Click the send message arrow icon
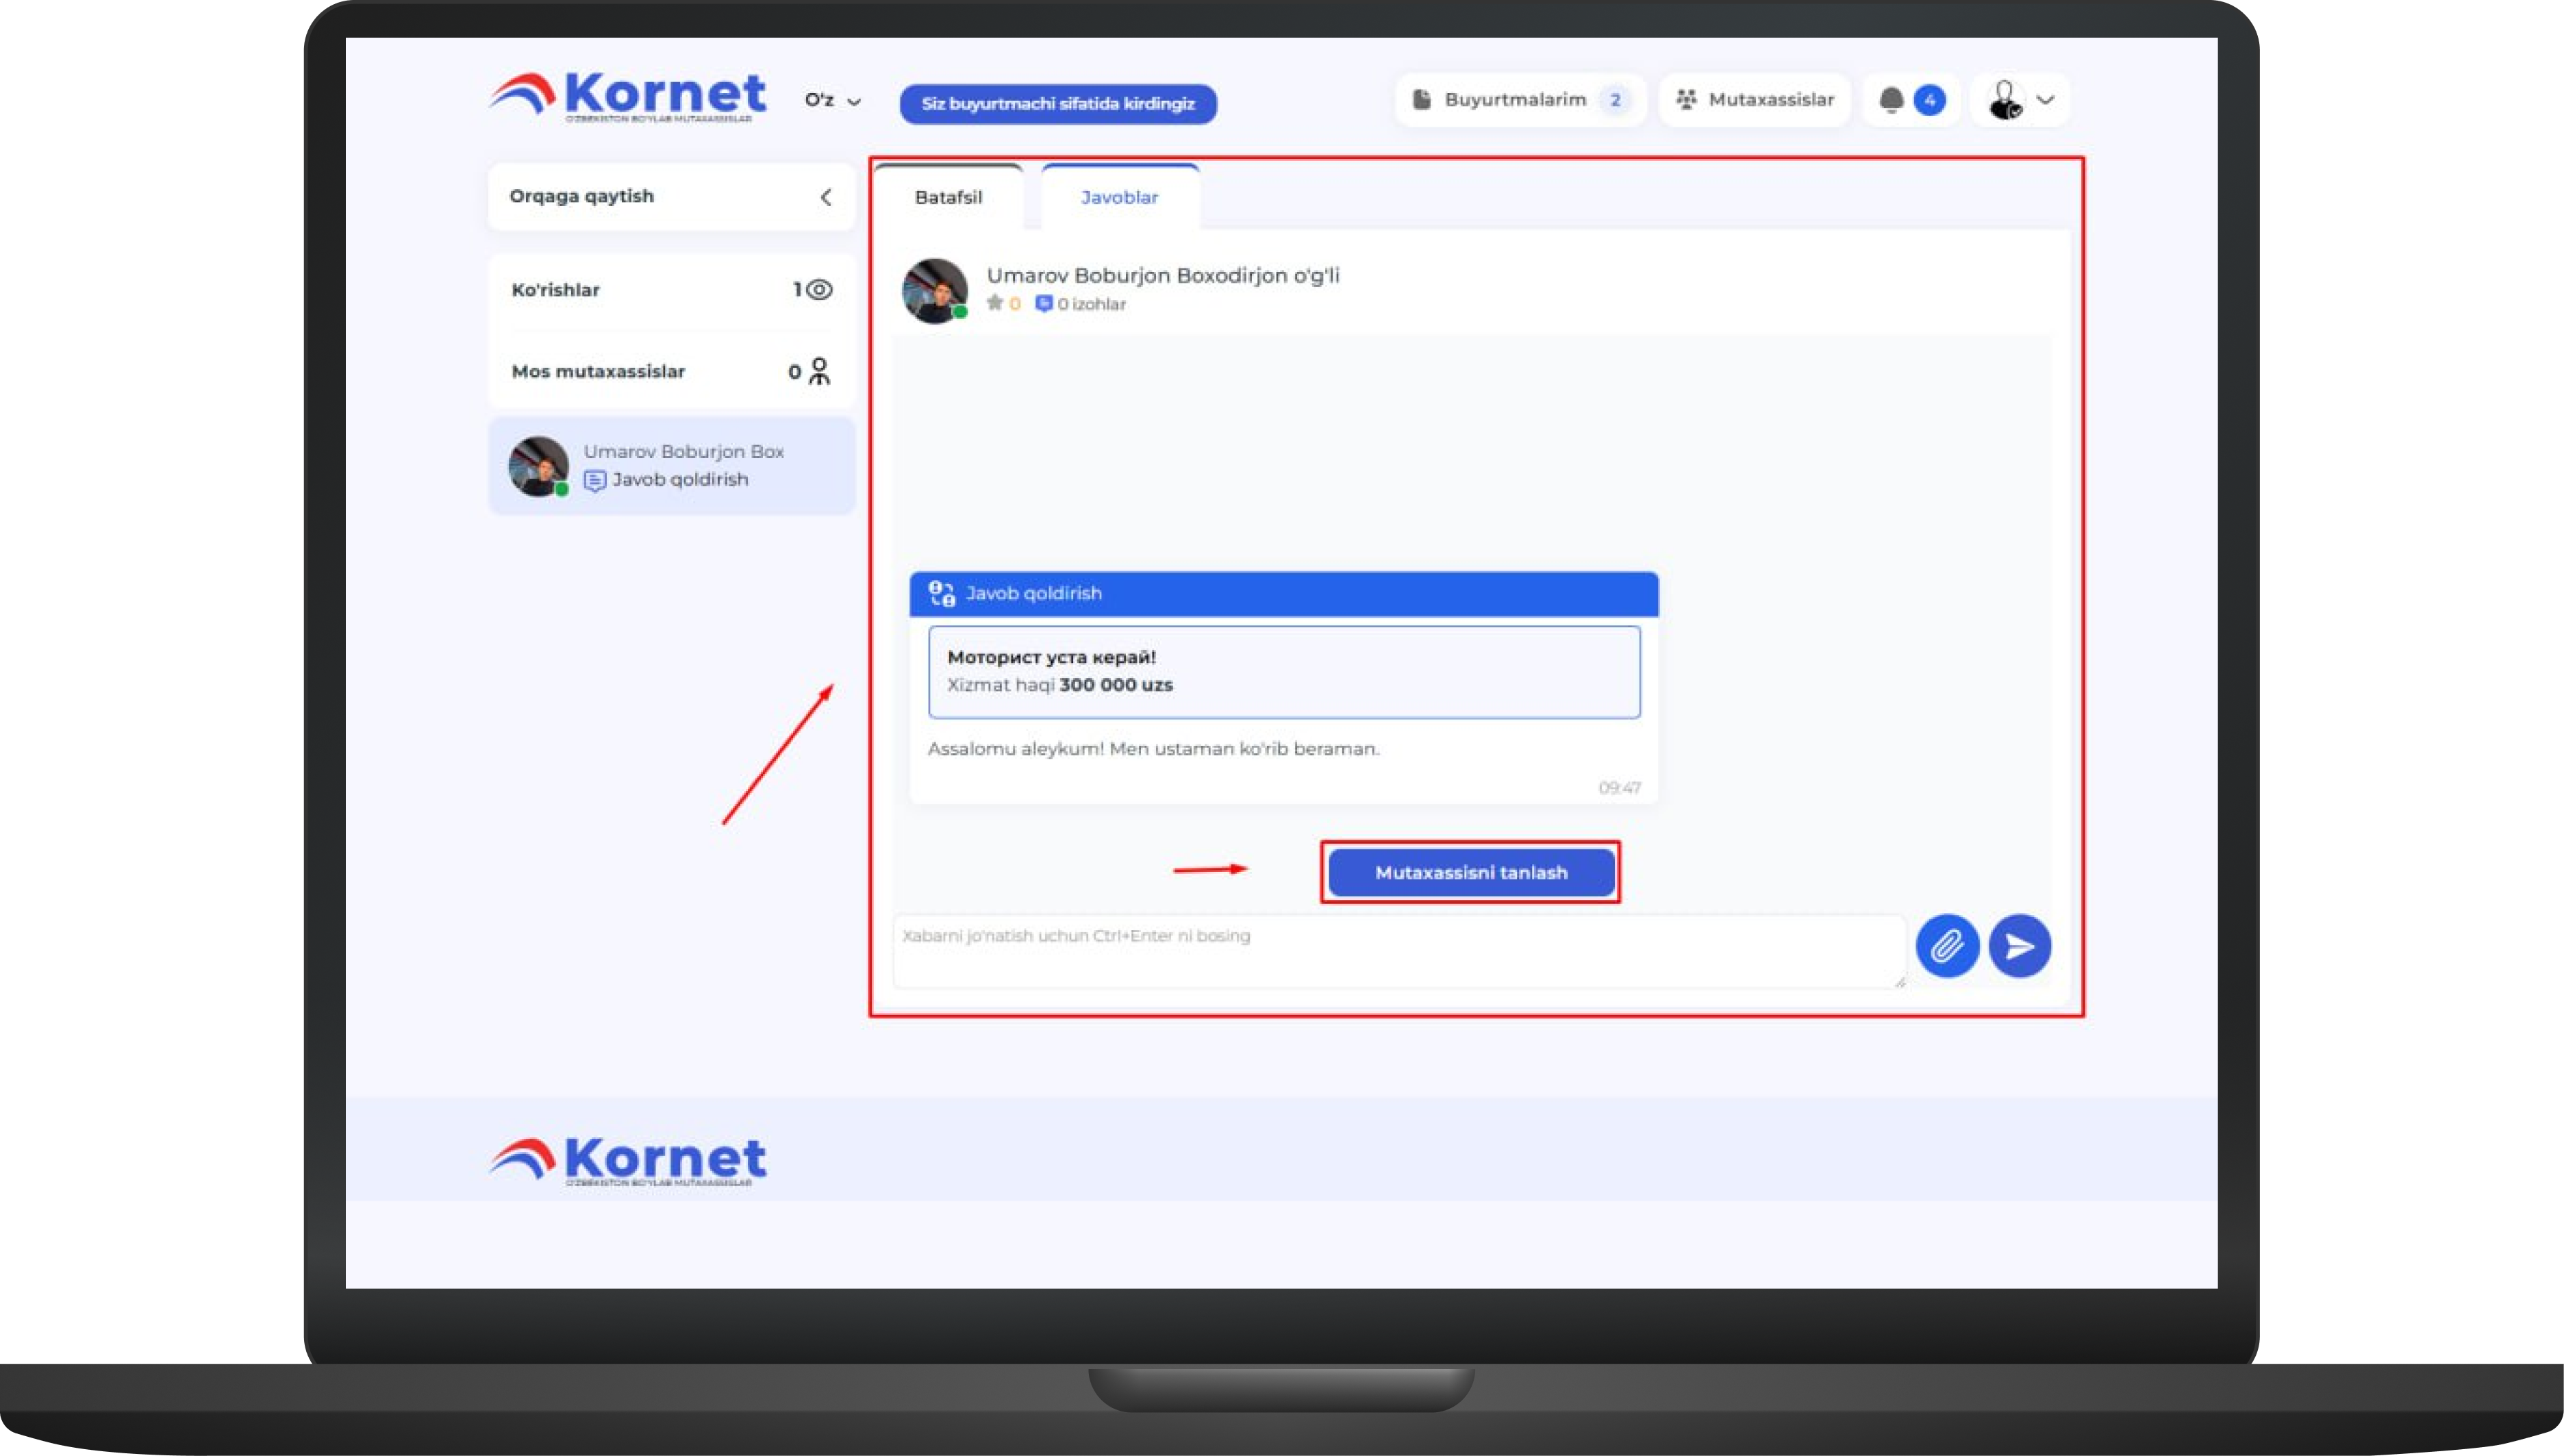 click(x=2019, y=946)
